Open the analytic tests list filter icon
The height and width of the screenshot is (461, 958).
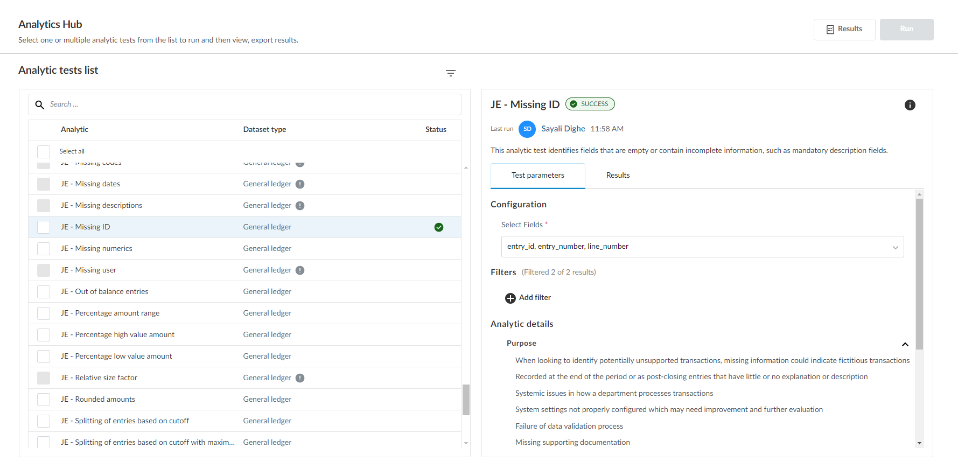click(x=451, y=73)
